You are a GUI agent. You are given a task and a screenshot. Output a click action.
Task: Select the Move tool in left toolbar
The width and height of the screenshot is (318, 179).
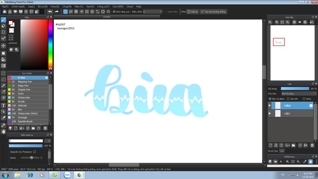(x=3, y=46)
